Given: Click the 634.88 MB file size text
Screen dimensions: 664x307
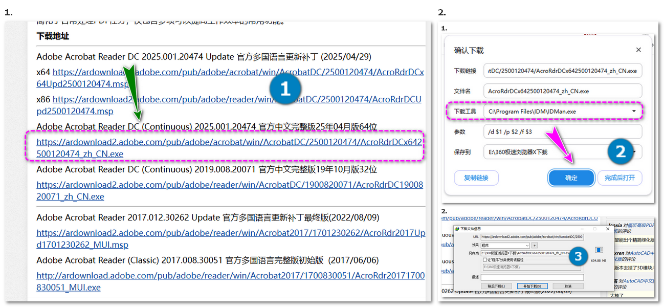Looking at the screenshot, I should [599, 260].
